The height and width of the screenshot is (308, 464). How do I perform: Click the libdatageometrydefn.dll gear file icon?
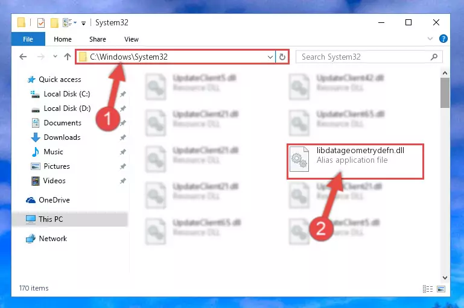coord(299,159)
